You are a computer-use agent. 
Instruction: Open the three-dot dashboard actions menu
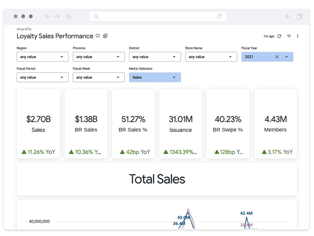coord(297,36)
